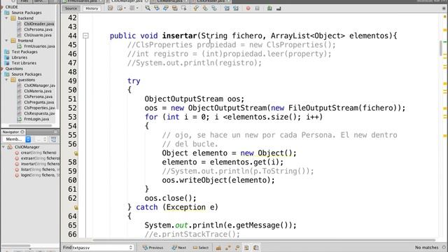
Task: Open the Find history dropdown arrows
Action: (x=131, y=247)
